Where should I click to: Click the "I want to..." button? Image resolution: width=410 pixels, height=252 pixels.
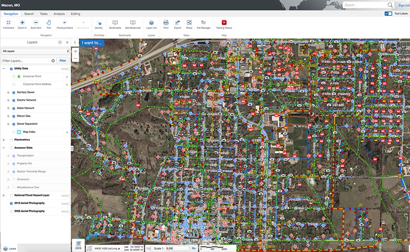point(92,42)
